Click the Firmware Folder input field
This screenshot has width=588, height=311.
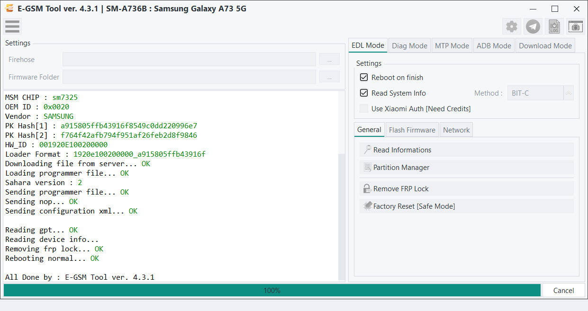point(189,77)
